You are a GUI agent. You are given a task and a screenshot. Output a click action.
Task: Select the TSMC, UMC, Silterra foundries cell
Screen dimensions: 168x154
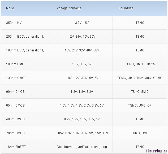point(140,64)
